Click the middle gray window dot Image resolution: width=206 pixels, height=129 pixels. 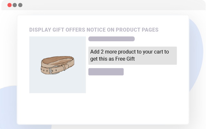pyautogui.click(x=15, y=5)
